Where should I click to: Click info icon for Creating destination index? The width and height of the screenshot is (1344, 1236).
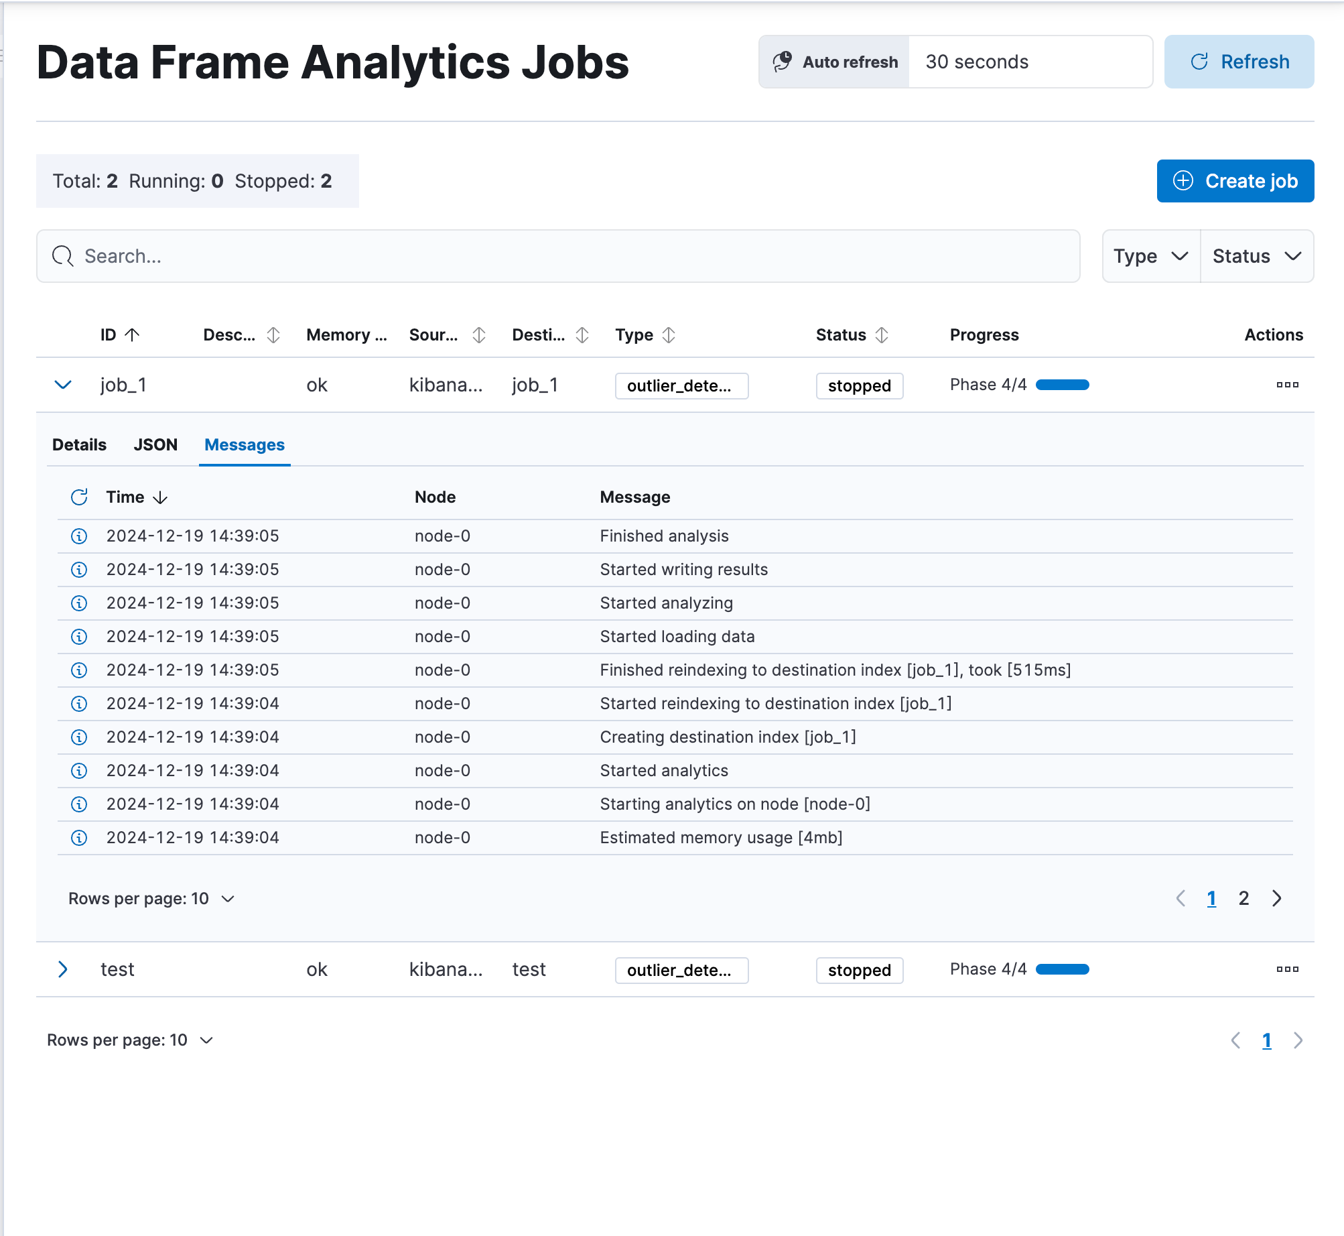point(79,737)
